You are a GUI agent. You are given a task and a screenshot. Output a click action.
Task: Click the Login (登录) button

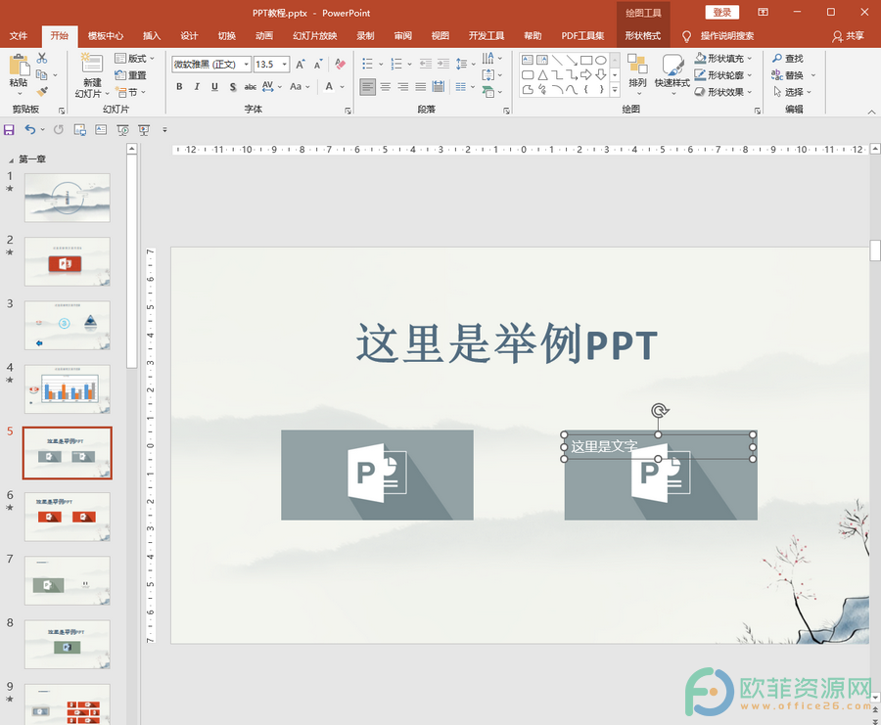pos(722,13)
